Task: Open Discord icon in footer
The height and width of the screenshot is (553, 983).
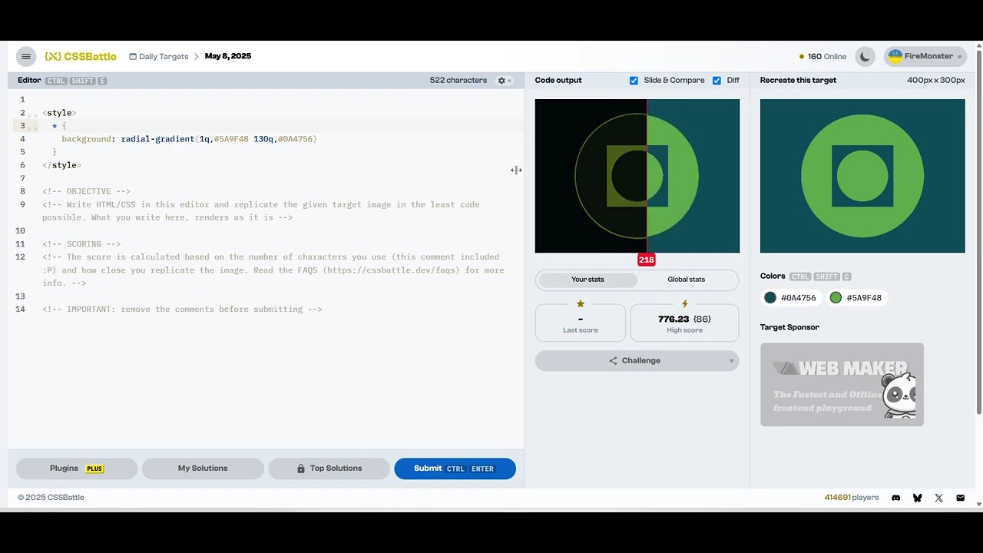Action: pyautogui.click(x=895, y=498)
